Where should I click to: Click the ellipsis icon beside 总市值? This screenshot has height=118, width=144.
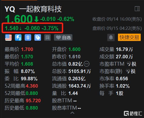point(87,64)
